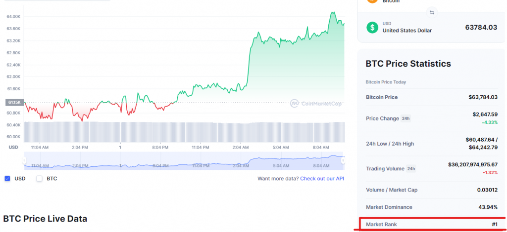
Task: Click the Market Rank #1 value
Action: (x=494, y=224)
